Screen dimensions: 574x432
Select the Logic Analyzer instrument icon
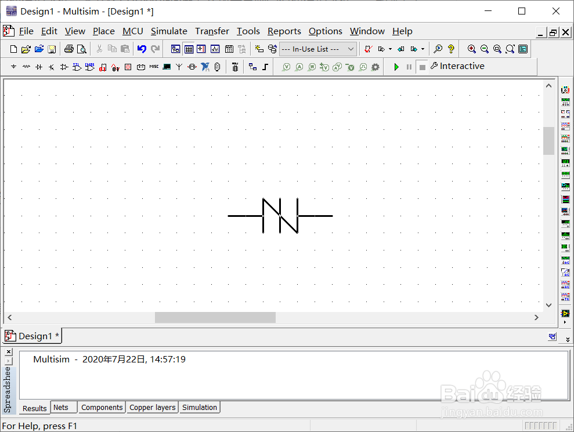coord(565,199)
